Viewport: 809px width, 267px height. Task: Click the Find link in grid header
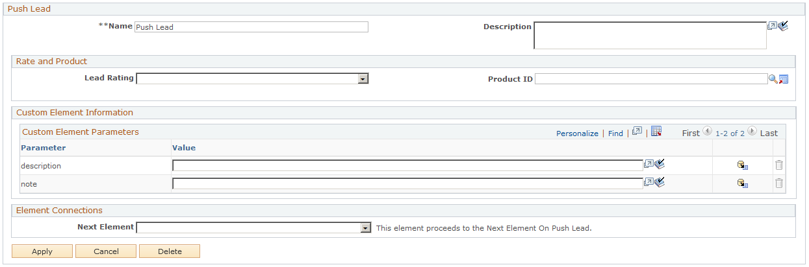[x=615, y=133]
